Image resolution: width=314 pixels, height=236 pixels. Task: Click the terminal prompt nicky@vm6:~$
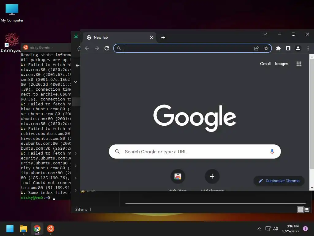pyautogui.click(x=36, y=198)
